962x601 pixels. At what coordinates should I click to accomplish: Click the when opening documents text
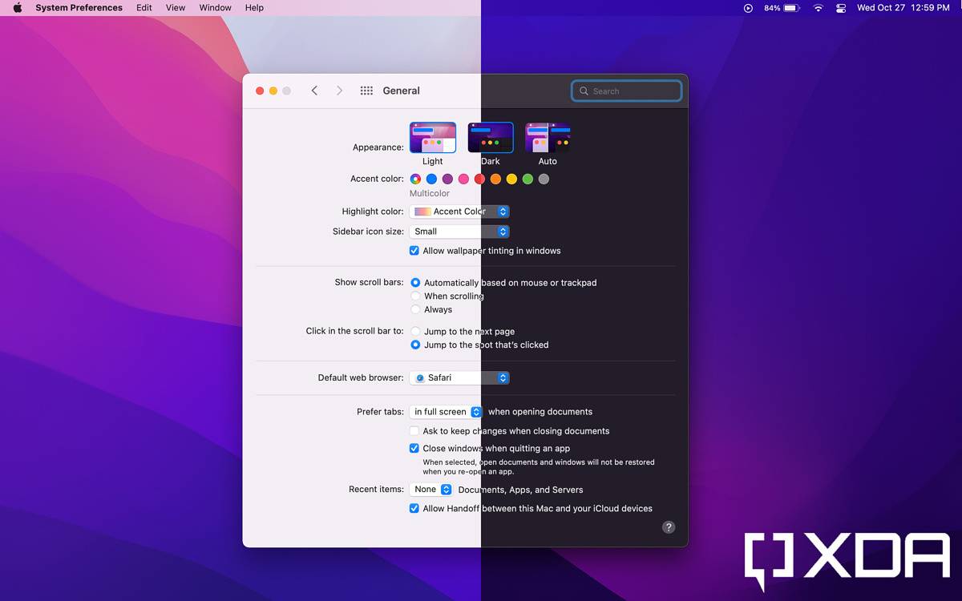[540, 412]
